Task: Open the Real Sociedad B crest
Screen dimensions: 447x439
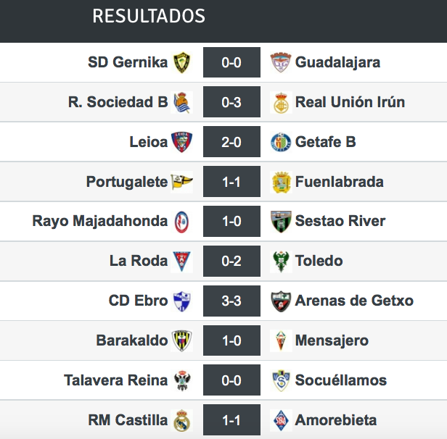Action: tap(182, 102)
